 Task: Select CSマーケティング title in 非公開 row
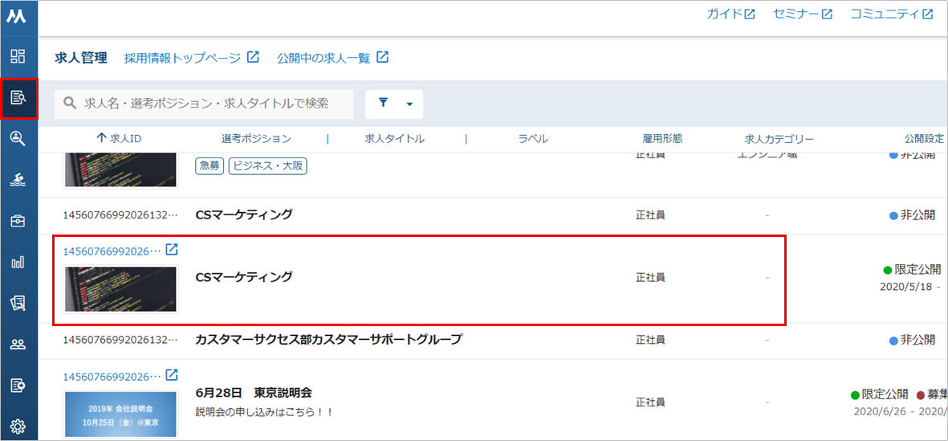[x=244, y=214]
